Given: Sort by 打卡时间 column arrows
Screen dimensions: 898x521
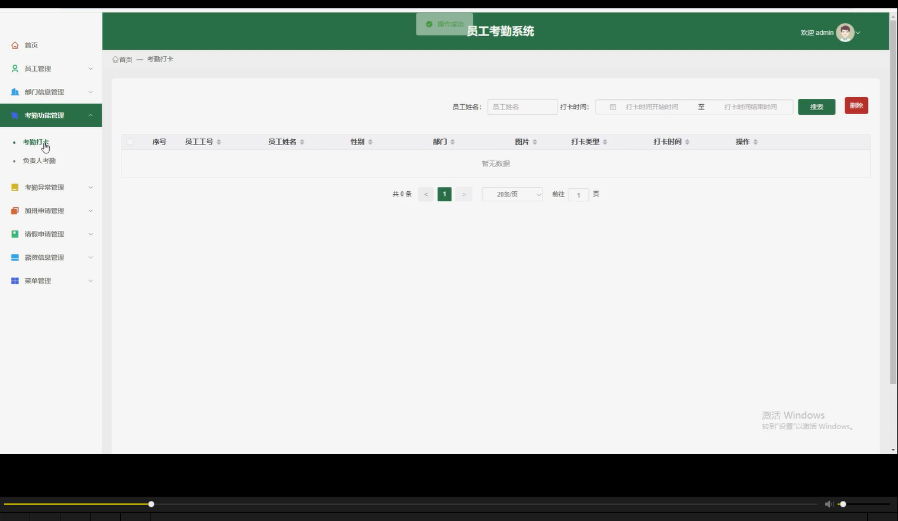Looking at the screenshot, I should pos(687,142).
